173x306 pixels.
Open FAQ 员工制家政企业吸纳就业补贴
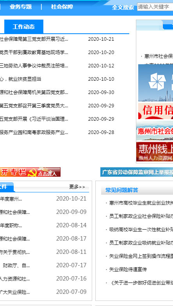[x=141, y=243]
